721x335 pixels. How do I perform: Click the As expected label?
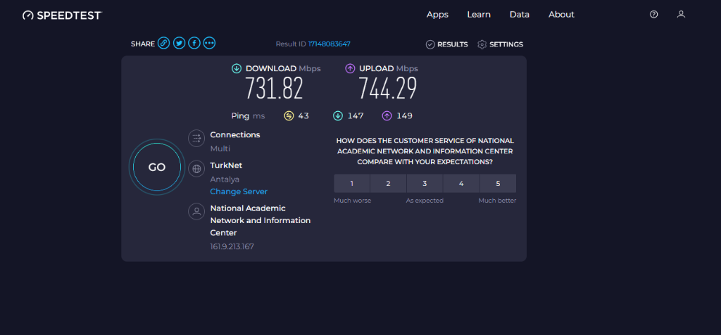(425, 201)
